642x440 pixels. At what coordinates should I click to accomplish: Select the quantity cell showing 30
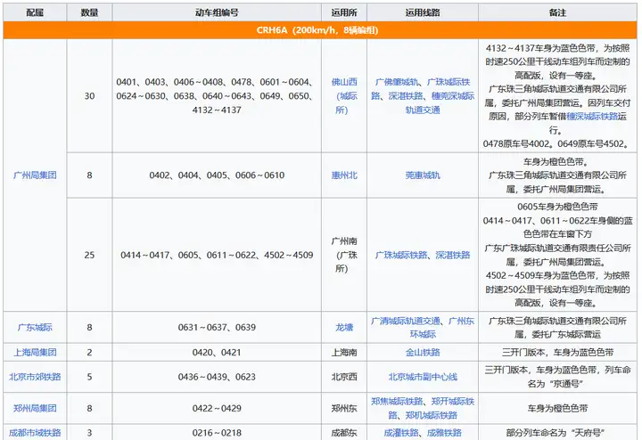(89, 95)
